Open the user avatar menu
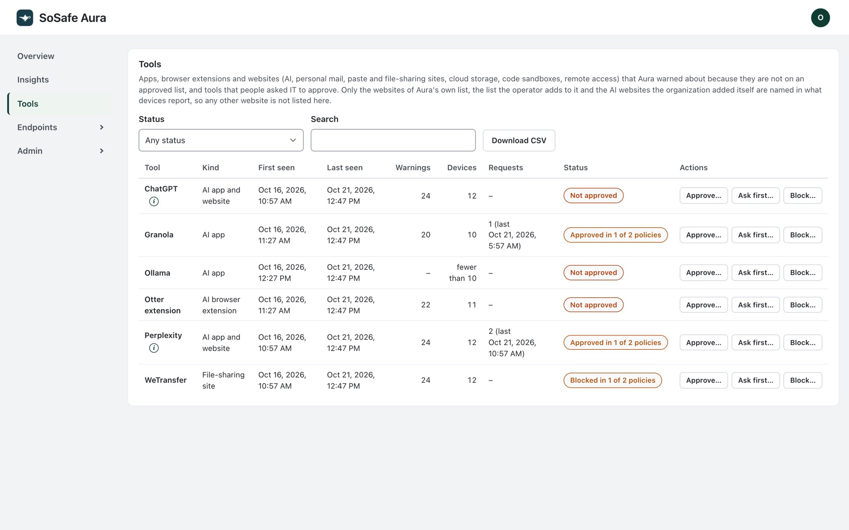Image resolution: width=849 pixels, height=530 pixels. (x=820, y=17)
